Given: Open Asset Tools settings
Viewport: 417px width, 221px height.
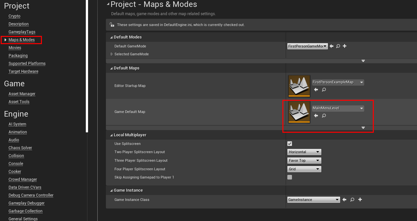Looking at the screenshot, I should (19, 102).
